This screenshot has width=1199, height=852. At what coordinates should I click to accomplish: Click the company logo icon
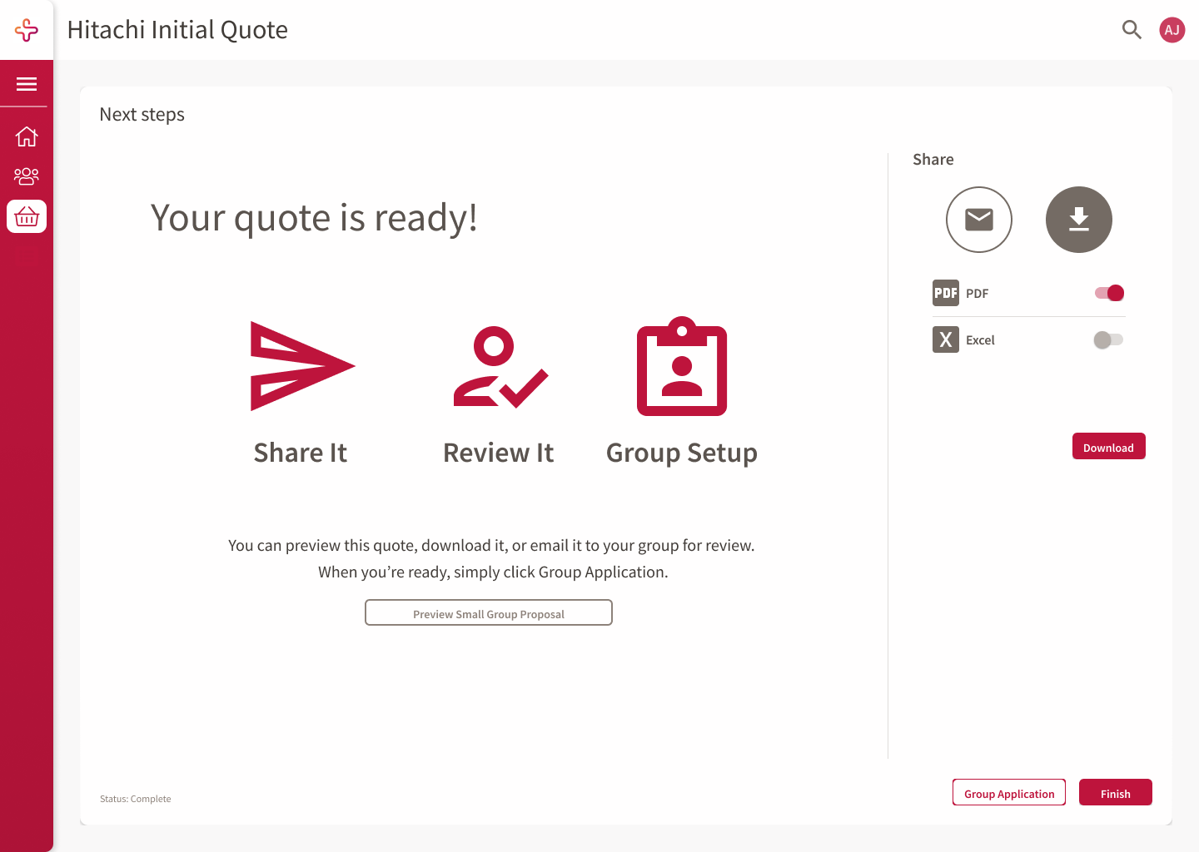(27, 30)
